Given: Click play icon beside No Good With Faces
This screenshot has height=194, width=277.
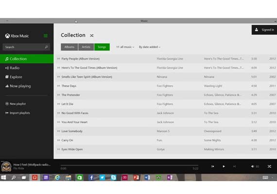Looking at the screenshot, I should click(59, 113).
